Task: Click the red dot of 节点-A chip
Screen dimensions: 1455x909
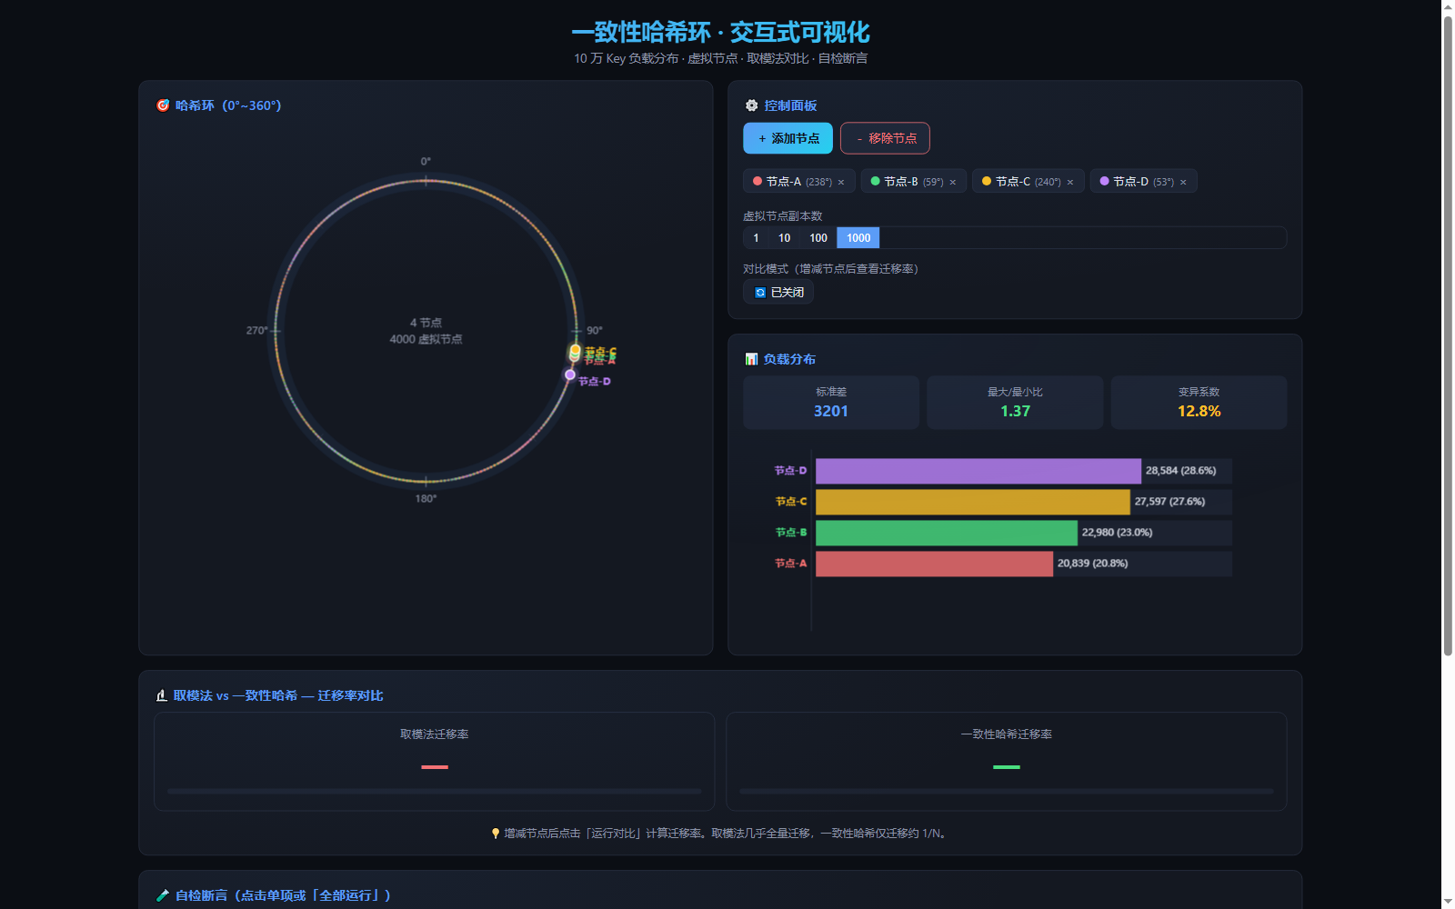Action: (x=758, y=181)
